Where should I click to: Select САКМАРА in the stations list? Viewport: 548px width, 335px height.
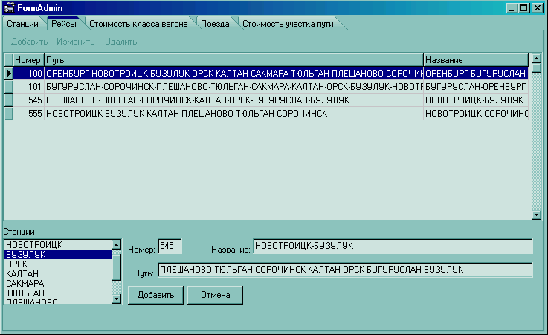58,283
